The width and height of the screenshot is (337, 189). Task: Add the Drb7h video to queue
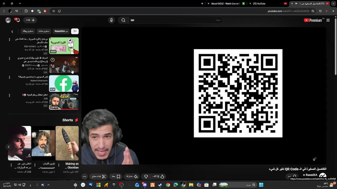pyautogui.click(x=53, y=66)
